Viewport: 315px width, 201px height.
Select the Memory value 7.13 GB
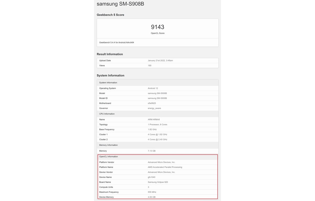(x=151, y=151)
